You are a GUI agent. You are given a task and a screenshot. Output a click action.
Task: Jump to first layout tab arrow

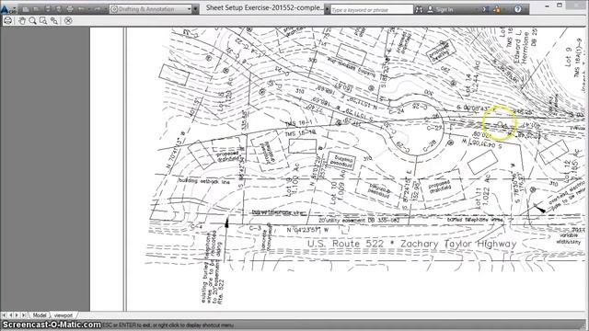(x=4, y=315)
